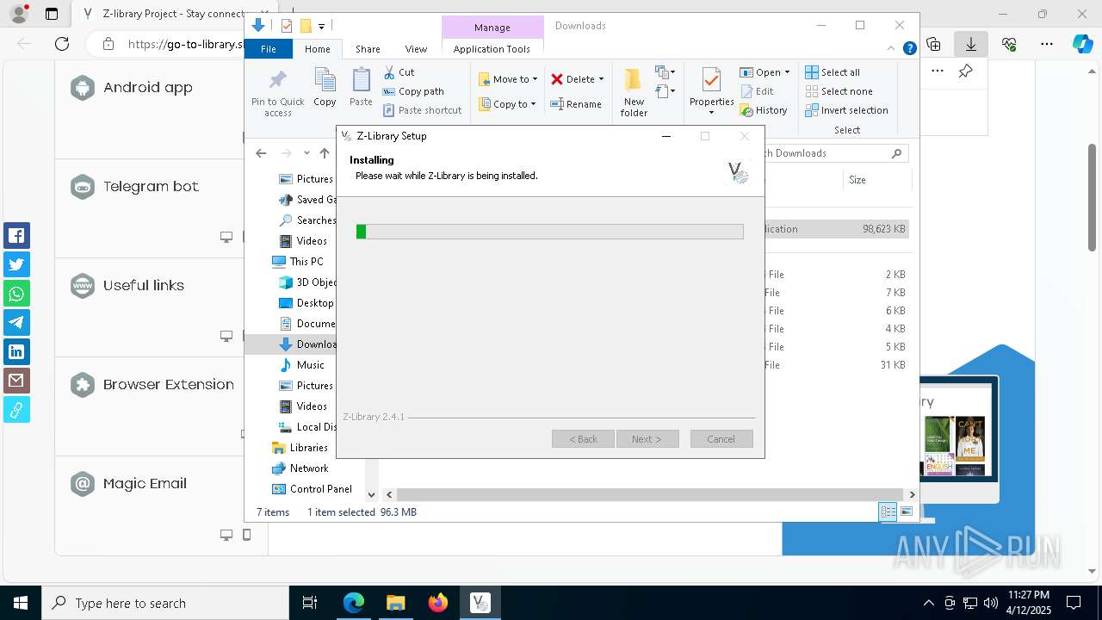Click the horizontal scrollbar in Explorer
Screen dimensions: 1102x620
(650, 494)
